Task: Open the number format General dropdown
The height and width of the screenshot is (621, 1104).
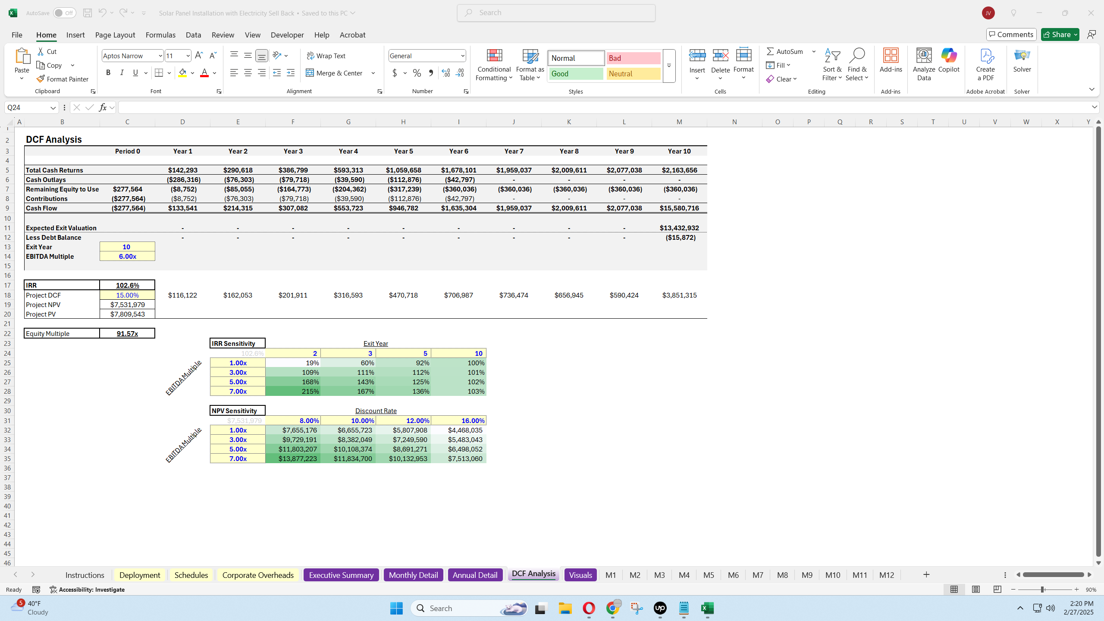Action: point(463,56)
